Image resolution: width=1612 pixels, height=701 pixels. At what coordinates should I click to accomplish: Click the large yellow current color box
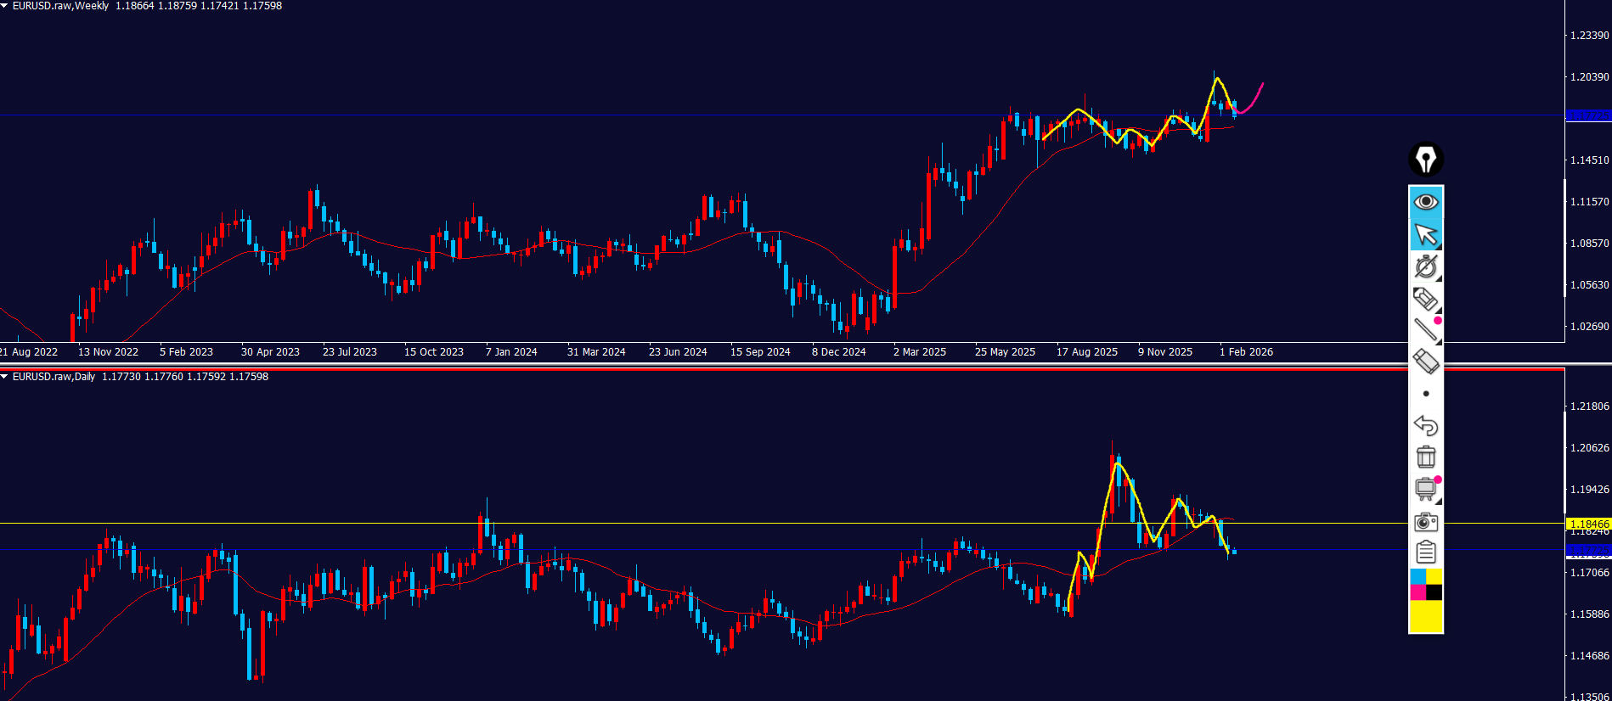coord(1426,616)
